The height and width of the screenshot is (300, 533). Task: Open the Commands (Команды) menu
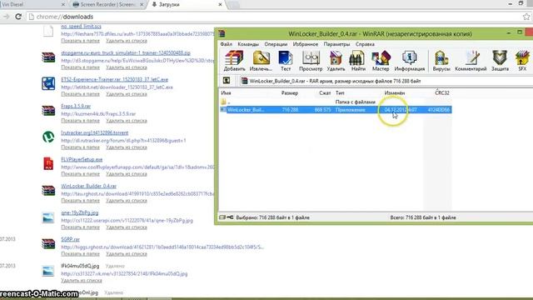(248, 44)
